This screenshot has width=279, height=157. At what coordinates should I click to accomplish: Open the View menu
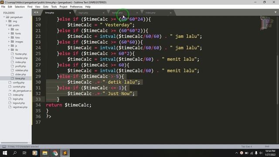click(x=37, y=7)
